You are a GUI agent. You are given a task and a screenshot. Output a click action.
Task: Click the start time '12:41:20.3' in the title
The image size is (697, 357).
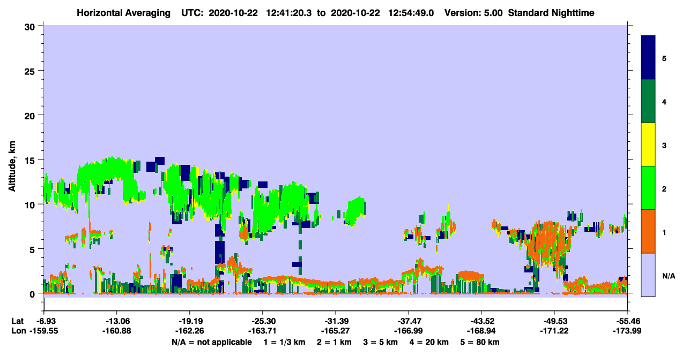(x=290, y=13)
